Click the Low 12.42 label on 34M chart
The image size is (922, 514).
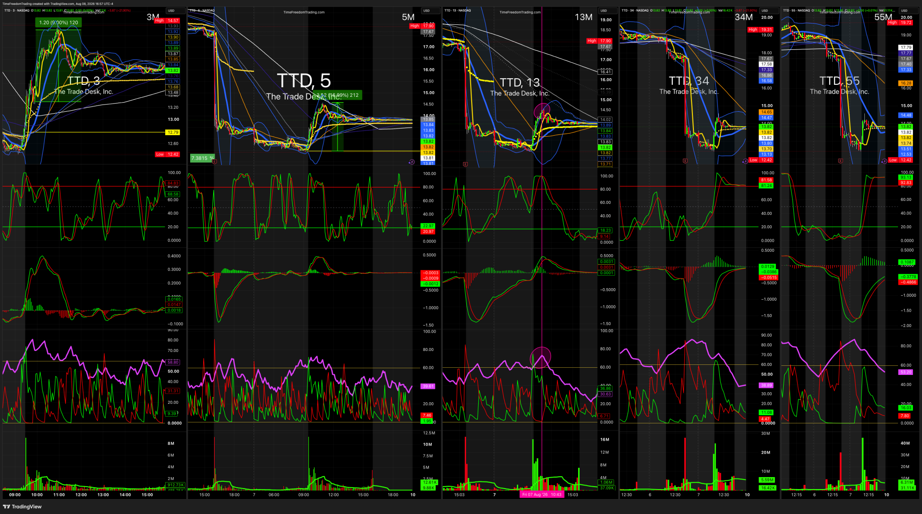tap(761, 160)
